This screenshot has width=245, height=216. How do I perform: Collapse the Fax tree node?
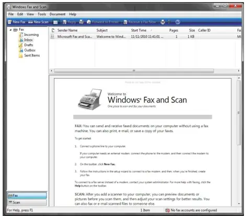(10, 30)
